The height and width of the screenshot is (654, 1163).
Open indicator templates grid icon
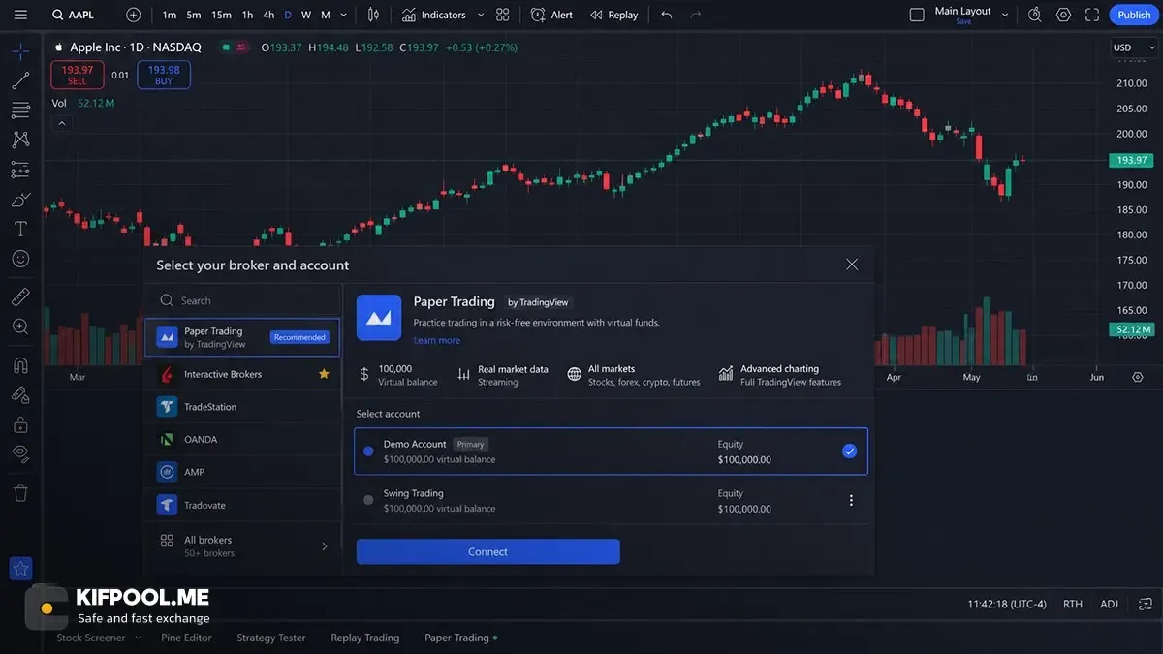tap(502, 15)
